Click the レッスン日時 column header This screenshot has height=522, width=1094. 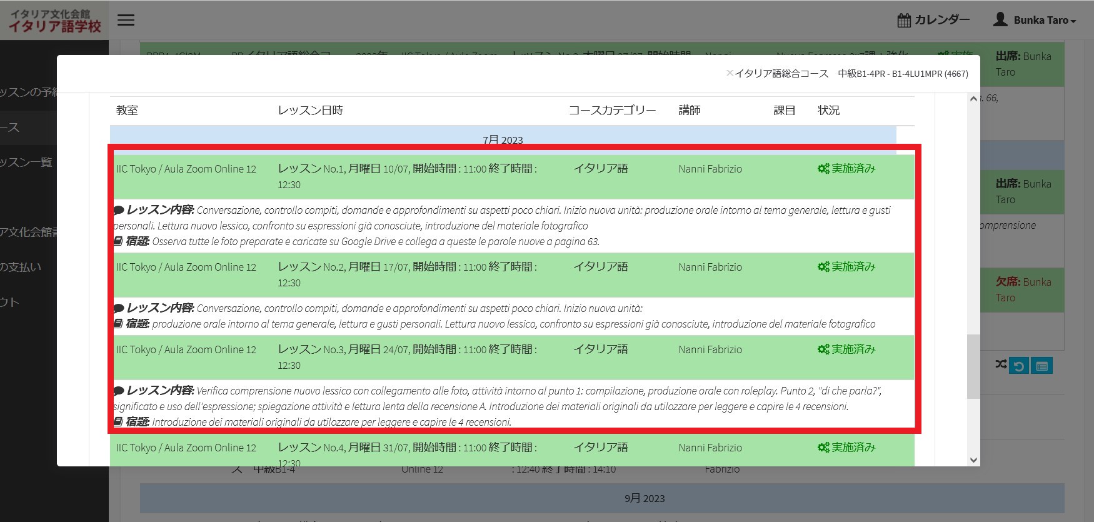[x=310, y=111]
